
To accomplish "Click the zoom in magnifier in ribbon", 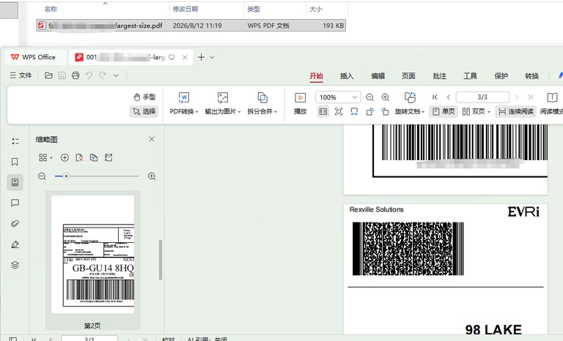I will (x=386, y=97).
